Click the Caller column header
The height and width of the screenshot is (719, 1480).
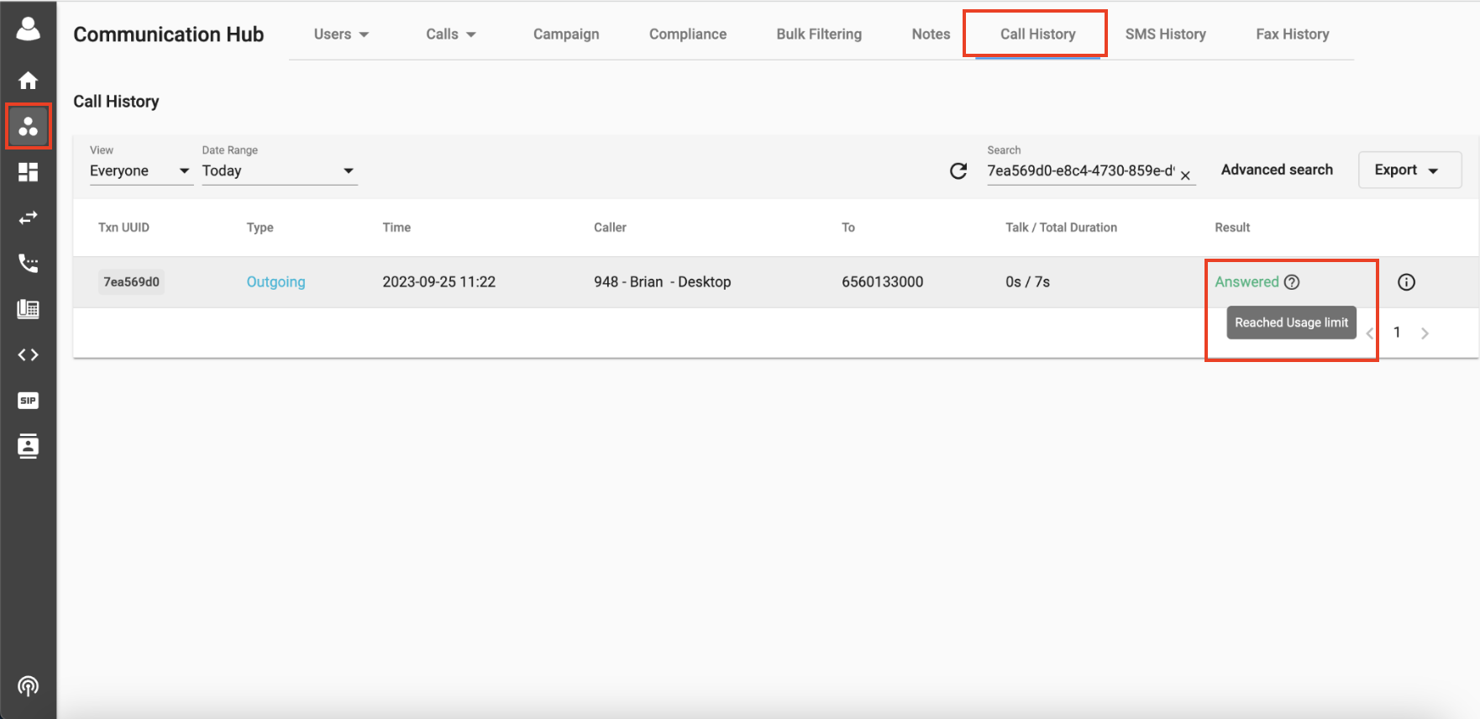click(x=610, y=228)
